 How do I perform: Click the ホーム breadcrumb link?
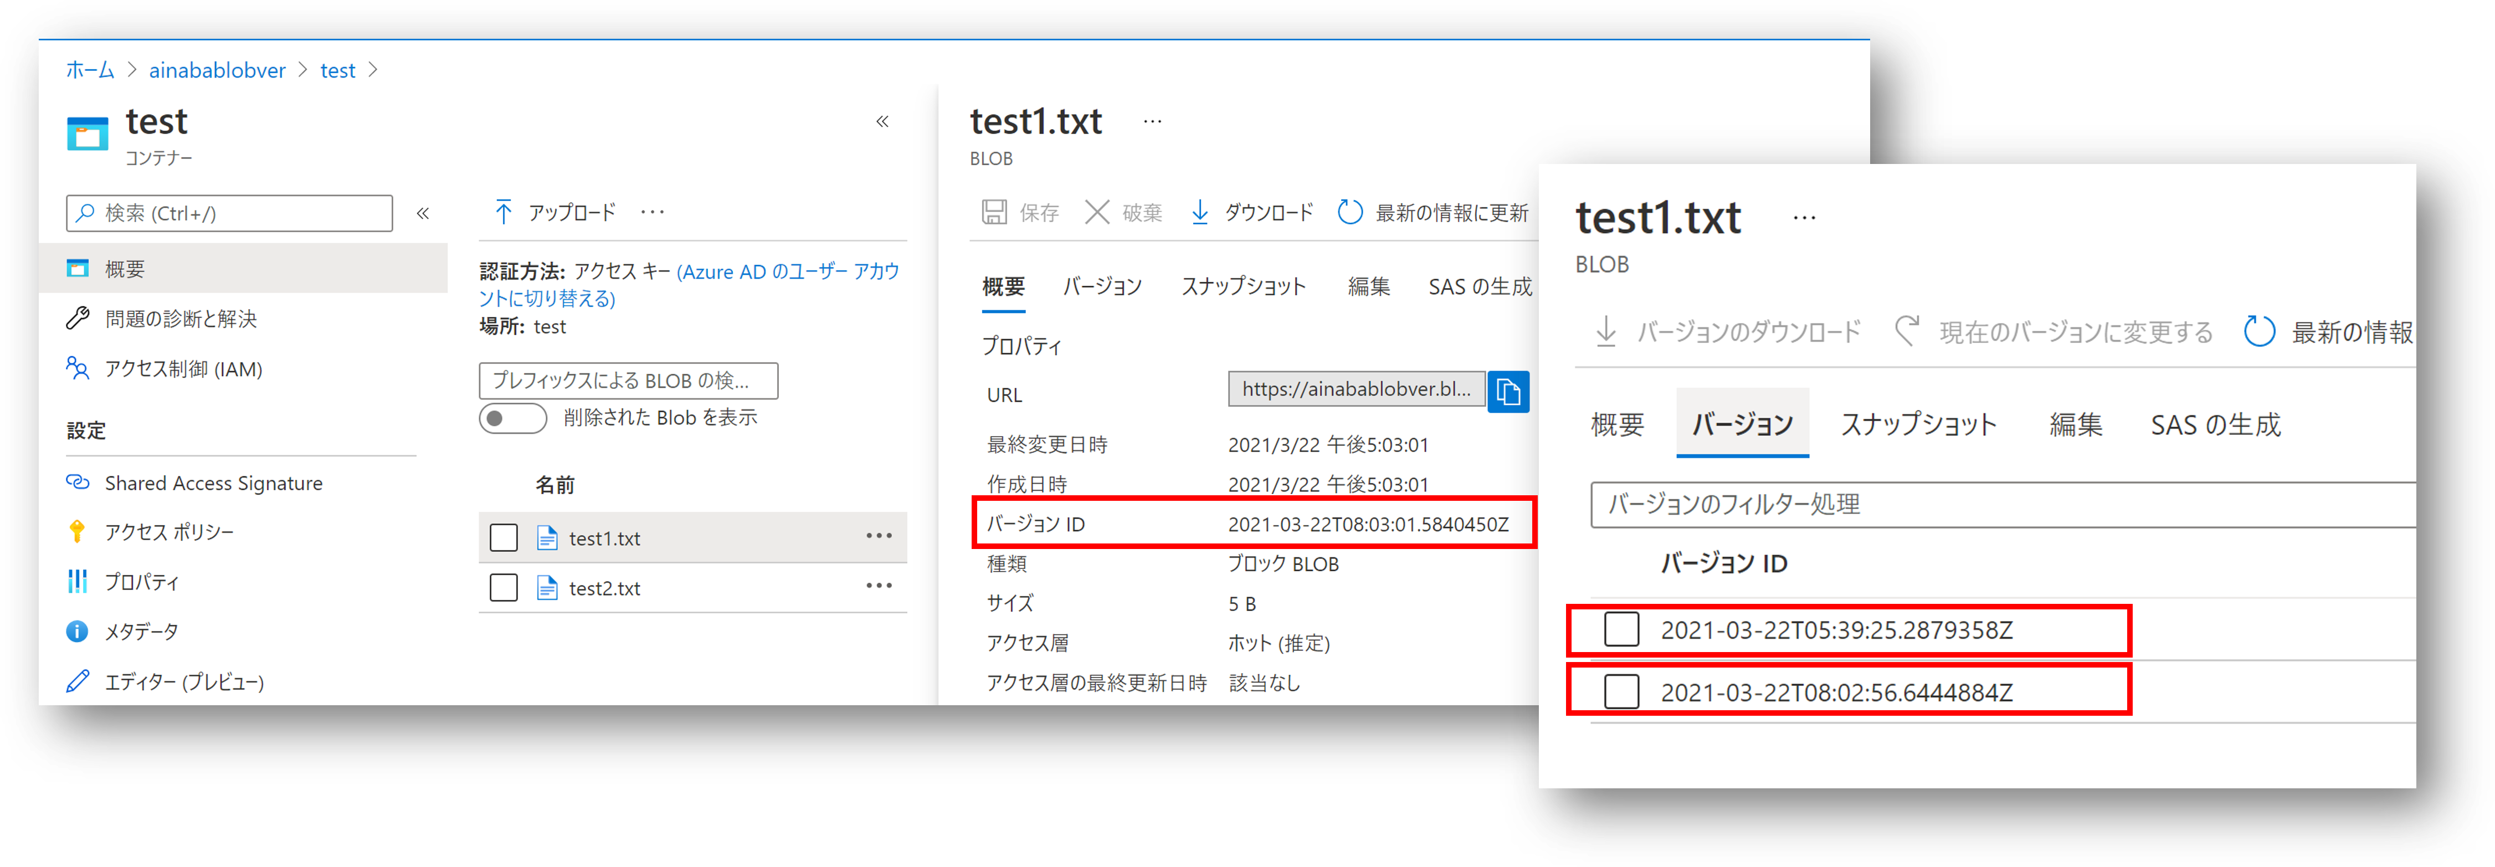[x=90, y=70]
